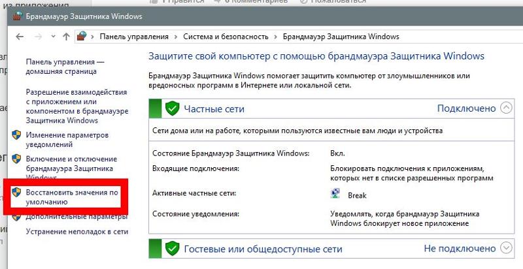The width and height of the screenshot is (523, 269).
Task: Click the Брандмауэр Защитника Windows breadcrumb
Action: point(341,37)
